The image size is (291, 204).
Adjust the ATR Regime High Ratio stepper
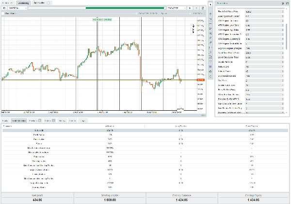[x=283, y=30]
